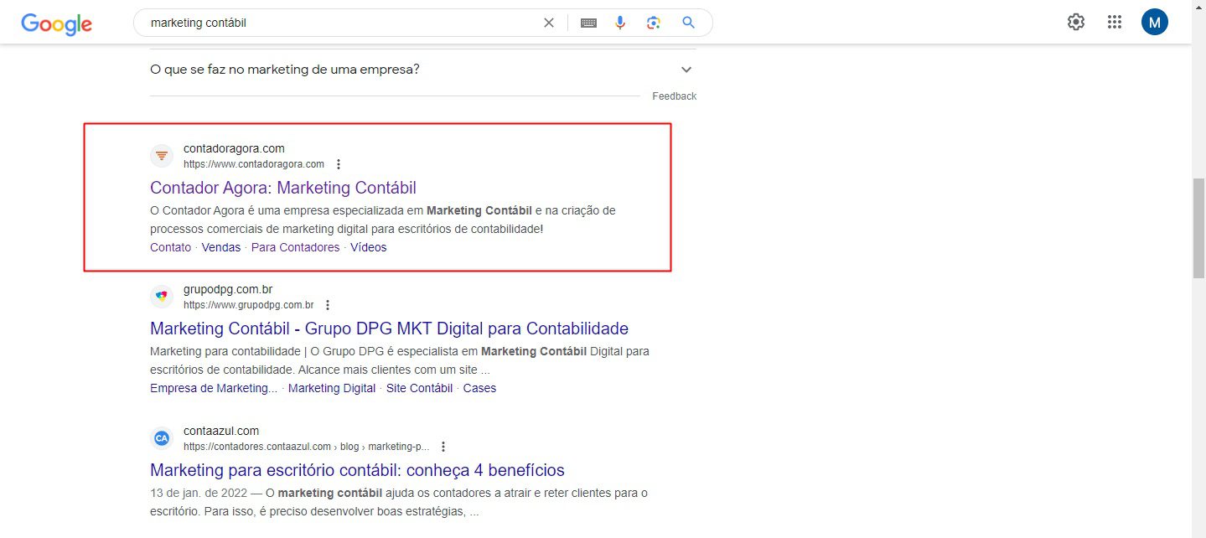Open the Google logo homepage link
Image resolution: width=1206 pixels, height=538 pixels.
pyautogui.click(x=56, y=23)
